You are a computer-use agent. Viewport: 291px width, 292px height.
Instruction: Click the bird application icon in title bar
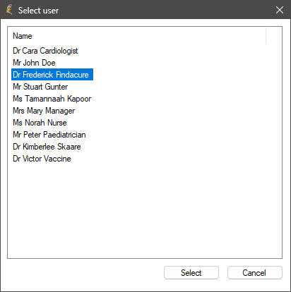pos(9,10)
